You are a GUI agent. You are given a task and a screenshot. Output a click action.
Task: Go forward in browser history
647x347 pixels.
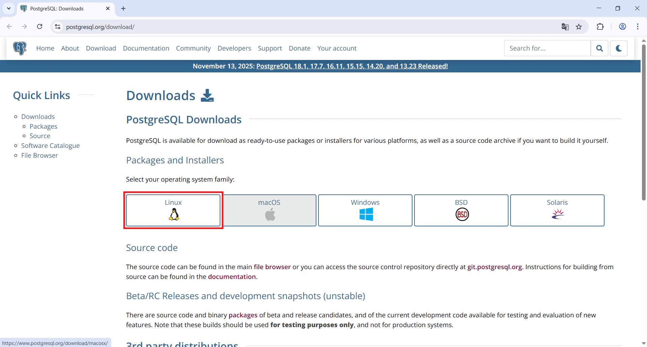click(x=24, y=27)
